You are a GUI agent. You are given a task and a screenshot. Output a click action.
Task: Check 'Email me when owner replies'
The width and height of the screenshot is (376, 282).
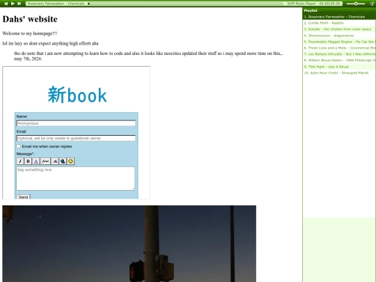tap(18, 146)
